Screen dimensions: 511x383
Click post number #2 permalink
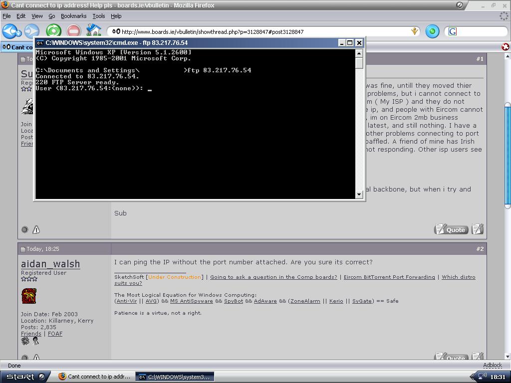tap(480, 249)
